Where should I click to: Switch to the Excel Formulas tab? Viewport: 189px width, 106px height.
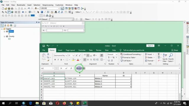pos(82,50)
